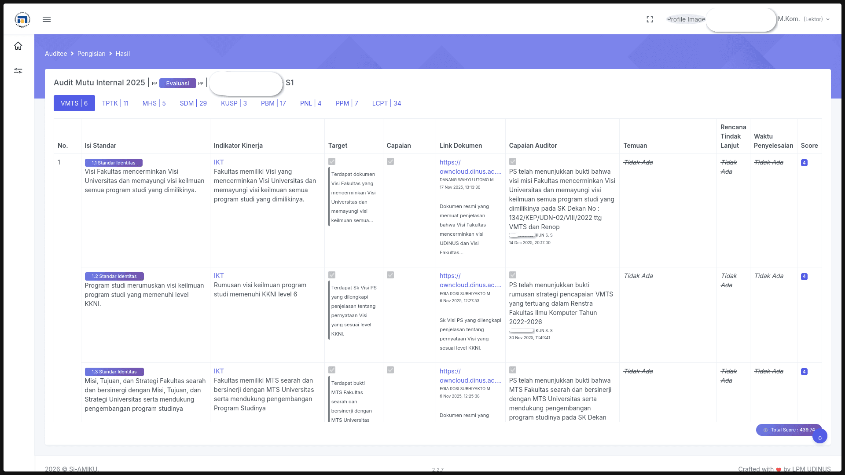This screenshot has width=845, height=475.
Task: Toggle Capaian Auditor checkbox for standard 1.2
Action: (513, 275)
